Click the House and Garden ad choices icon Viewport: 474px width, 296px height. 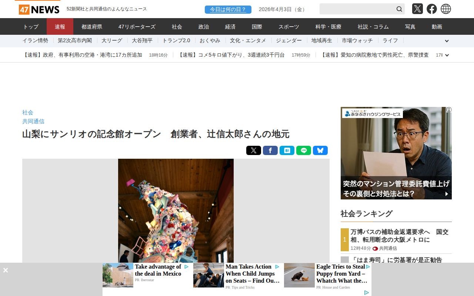pyautogui.click(x=368, y=267)
